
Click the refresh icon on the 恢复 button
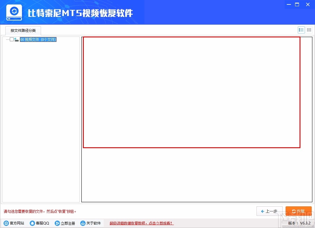294,211
